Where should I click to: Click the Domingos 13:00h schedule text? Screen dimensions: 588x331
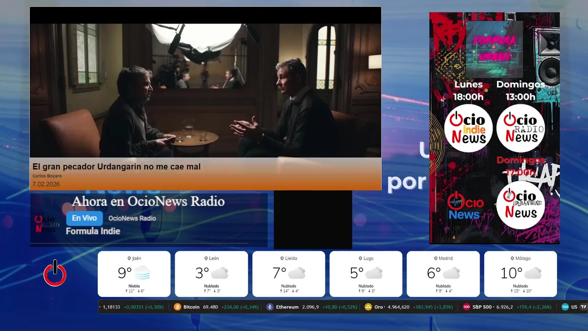pyautogui.click(x=520, y=91)
